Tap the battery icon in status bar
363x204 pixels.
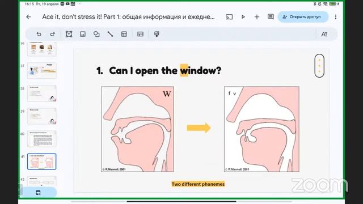pyautogui.click(x=333, y=4)
